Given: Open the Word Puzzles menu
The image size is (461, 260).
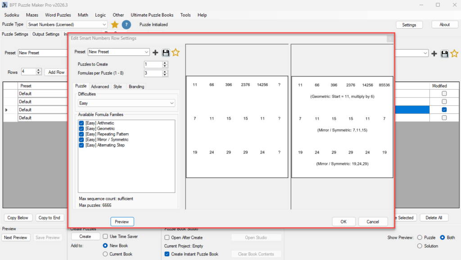Looking at the screenshot, I should 58,15.
